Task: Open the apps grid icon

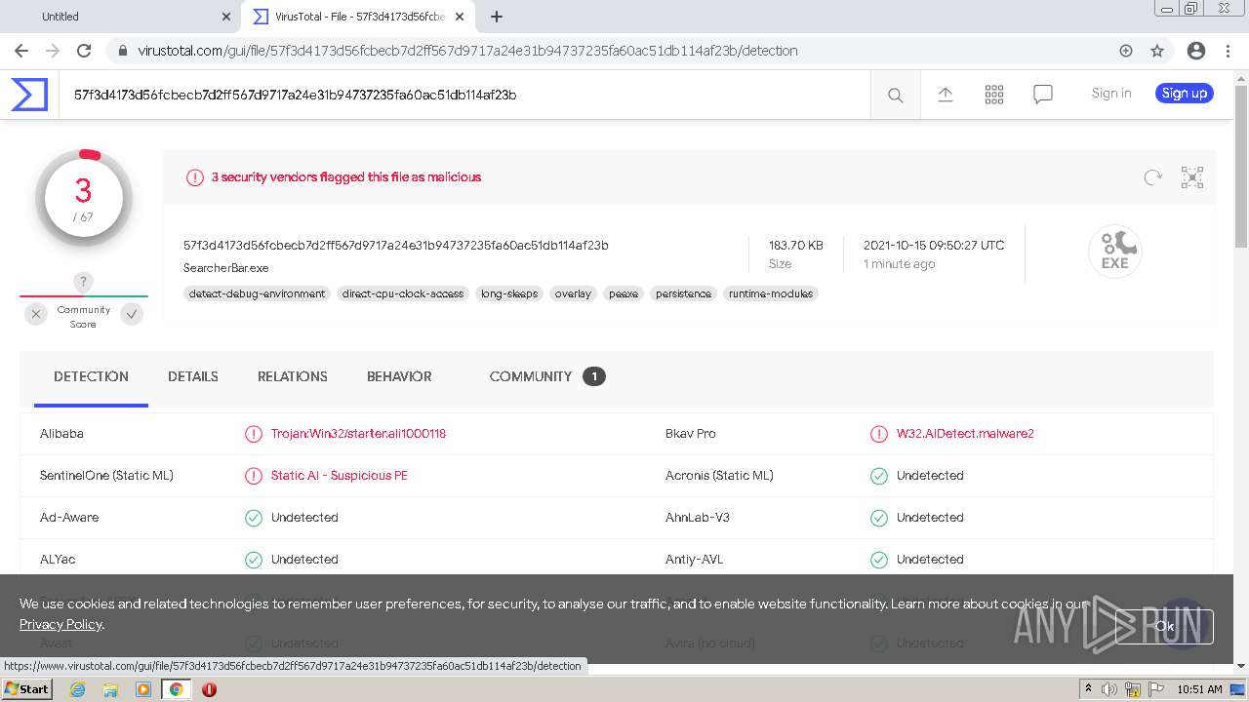Action: pos(993,94)
